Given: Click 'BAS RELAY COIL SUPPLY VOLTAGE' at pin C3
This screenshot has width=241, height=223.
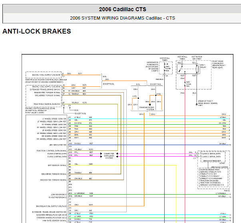Looking at the screenshot, I should tap(51, 206).
